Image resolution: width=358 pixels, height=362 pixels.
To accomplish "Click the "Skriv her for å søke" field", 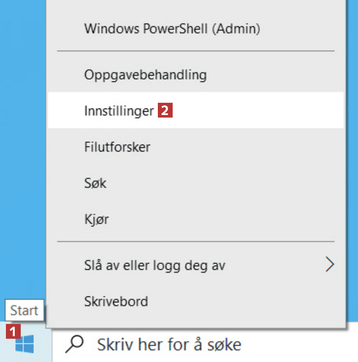I will [169, 345].
